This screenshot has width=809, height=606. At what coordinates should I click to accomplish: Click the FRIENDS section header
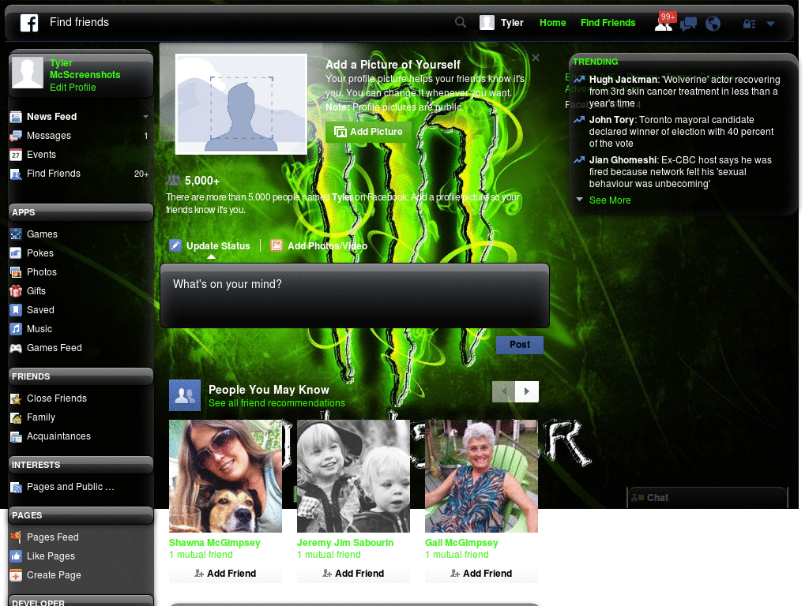(x=81, y=376)
